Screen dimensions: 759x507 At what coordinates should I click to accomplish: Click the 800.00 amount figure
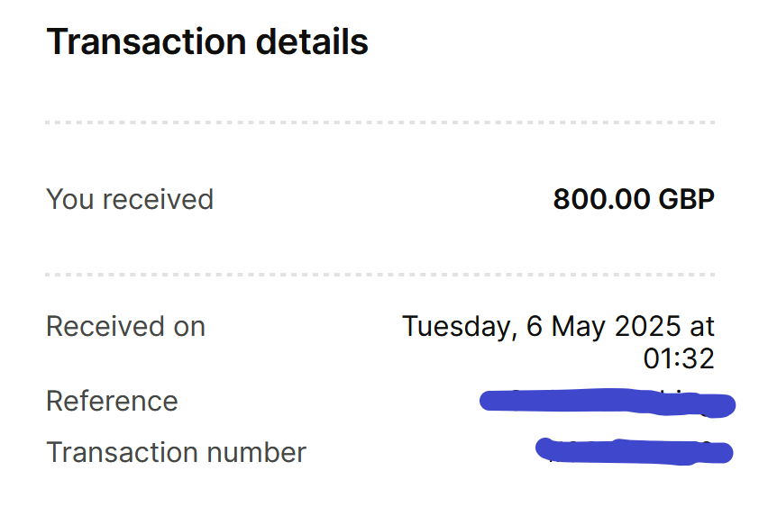click(x=596, y=199)
